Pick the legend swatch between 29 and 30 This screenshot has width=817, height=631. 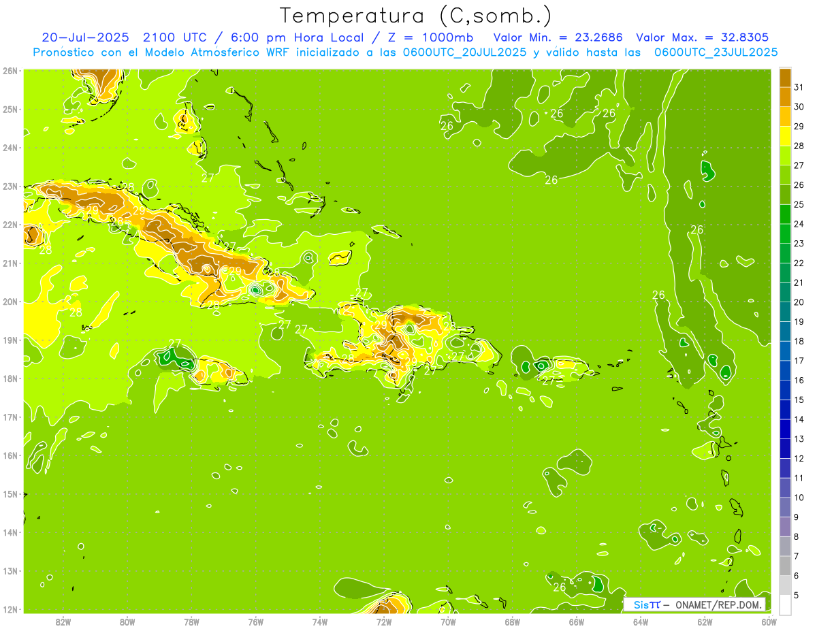[785, 116]
